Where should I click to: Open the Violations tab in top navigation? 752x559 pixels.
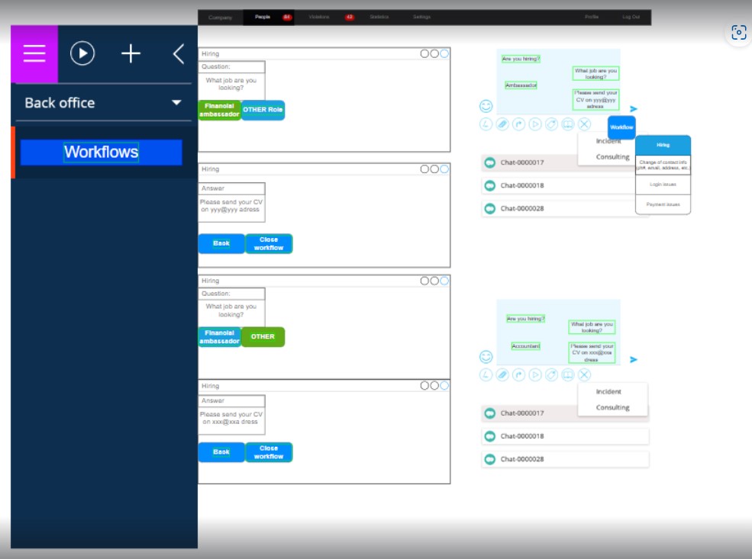click(319, 17)
